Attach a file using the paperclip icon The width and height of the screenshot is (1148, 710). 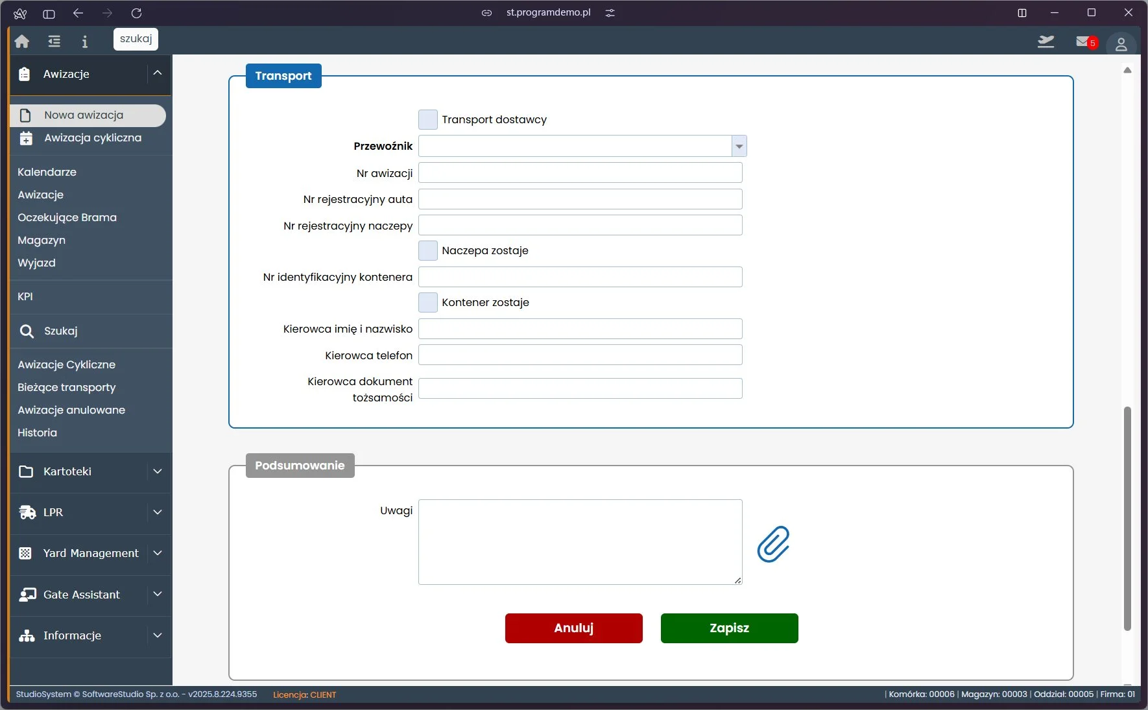pyautogui.click(x=774, y=545)
